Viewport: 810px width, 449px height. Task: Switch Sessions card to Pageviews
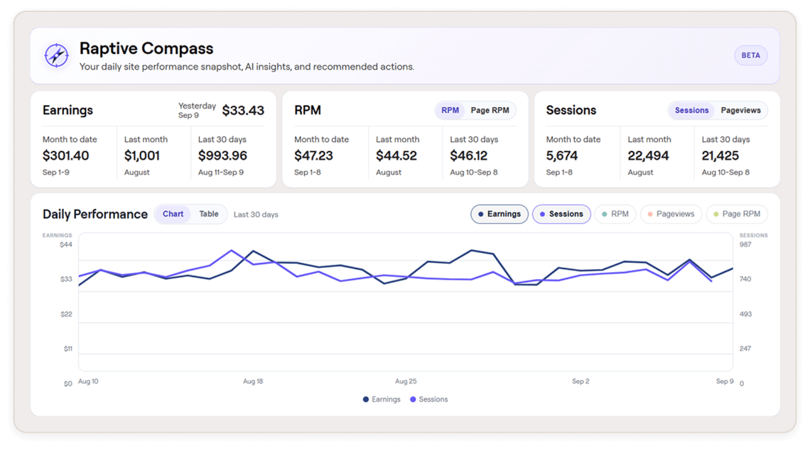(740, 110)
